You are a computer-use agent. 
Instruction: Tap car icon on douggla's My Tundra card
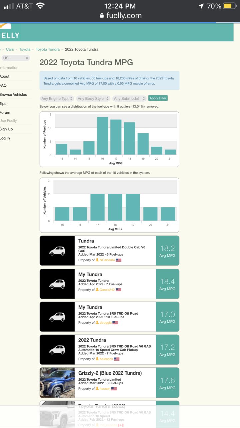(57, 317)
